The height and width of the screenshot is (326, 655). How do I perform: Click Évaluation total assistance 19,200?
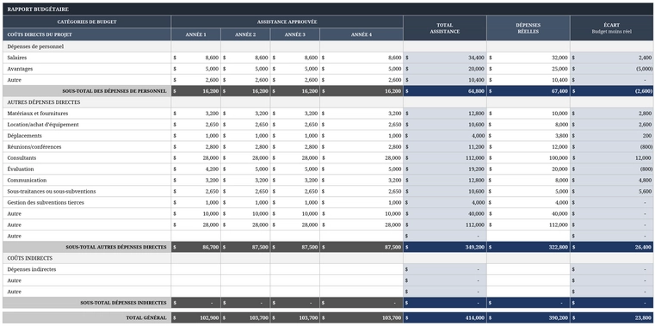click(445, 169)
